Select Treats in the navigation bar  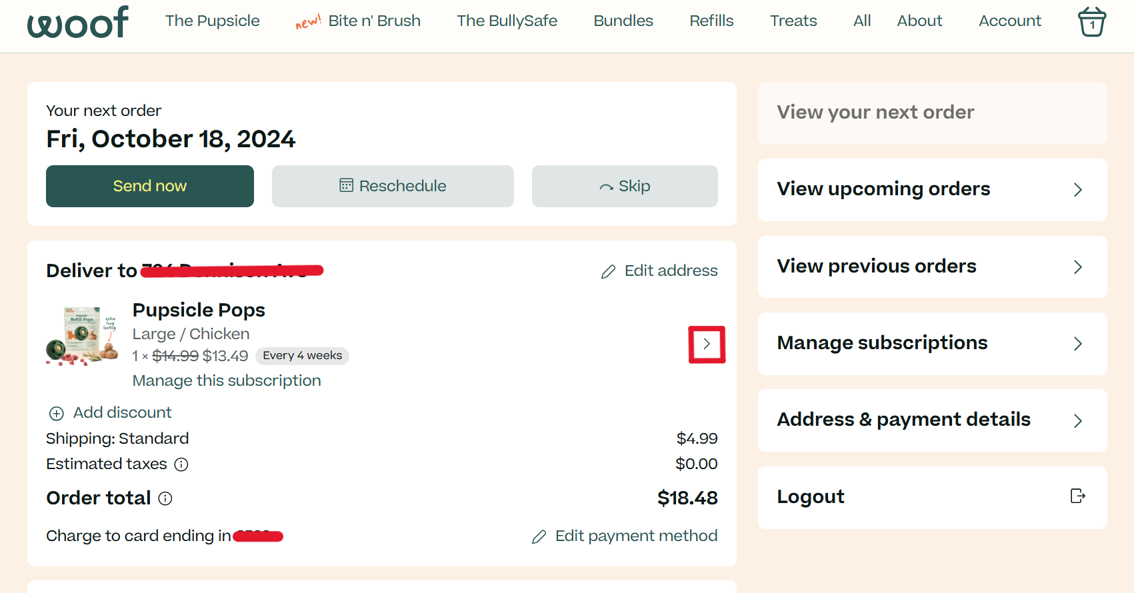(793, 21)
